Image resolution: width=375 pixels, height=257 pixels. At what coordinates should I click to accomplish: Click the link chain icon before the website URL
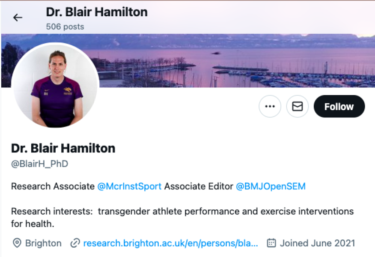tap(74, 243)
